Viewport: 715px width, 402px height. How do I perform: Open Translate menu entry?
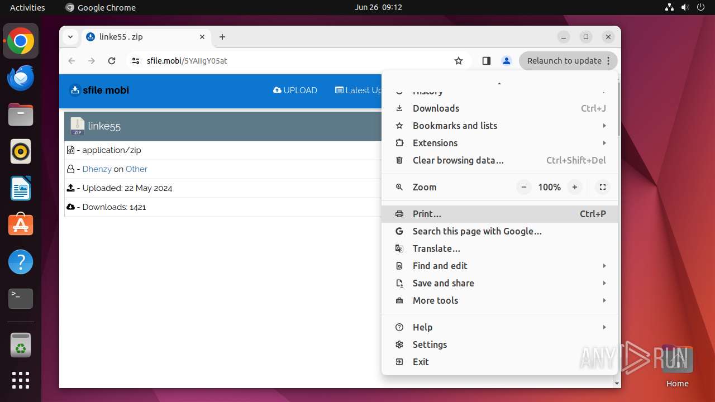[500, 248]
